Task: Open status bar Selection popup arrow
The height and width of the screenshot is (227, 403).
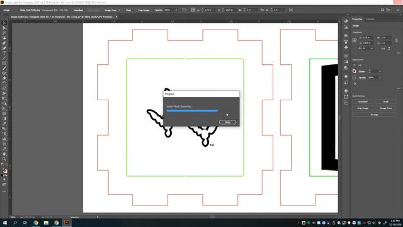Action: pyautogui.click(x=98, y=217)
